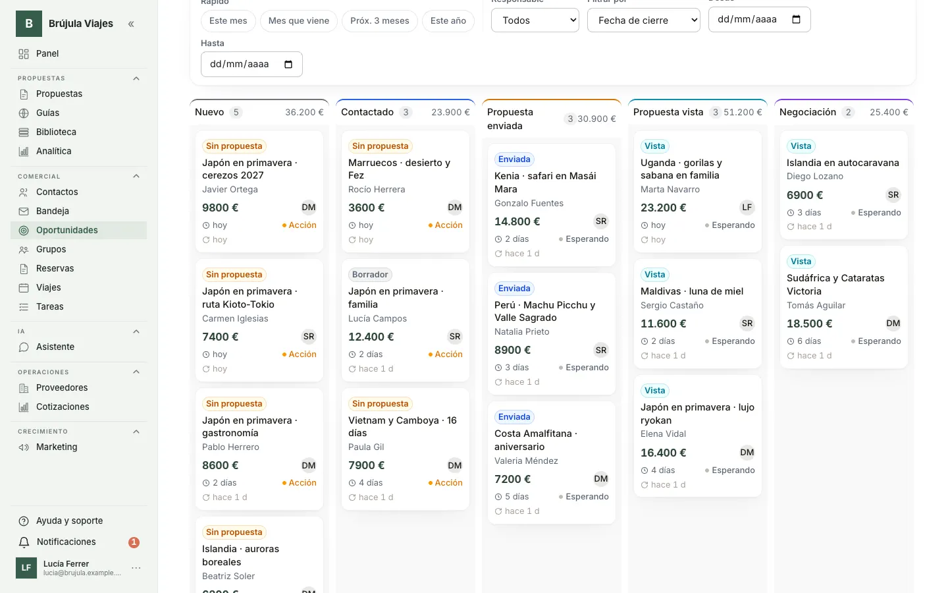Click the Bandeja envelope icon
The height and width of the screenshot is (593, 948).
pos(24,212)
